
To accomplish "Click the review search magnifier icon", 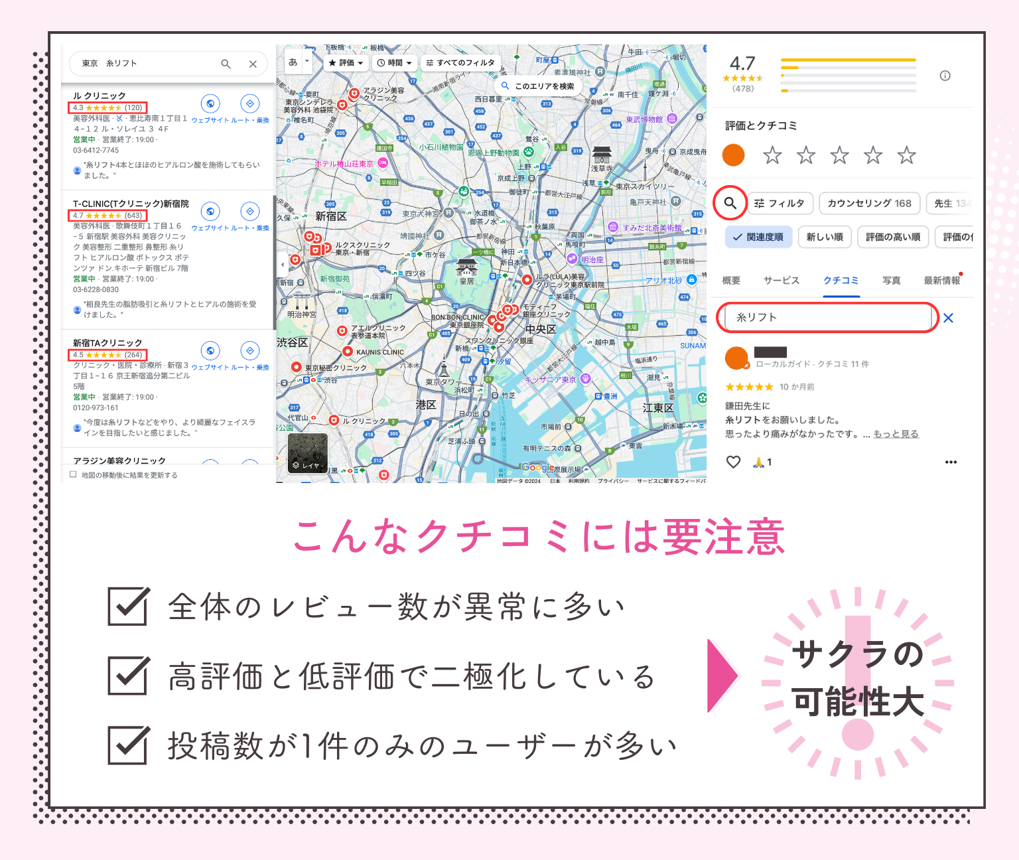I will point(730,203).
